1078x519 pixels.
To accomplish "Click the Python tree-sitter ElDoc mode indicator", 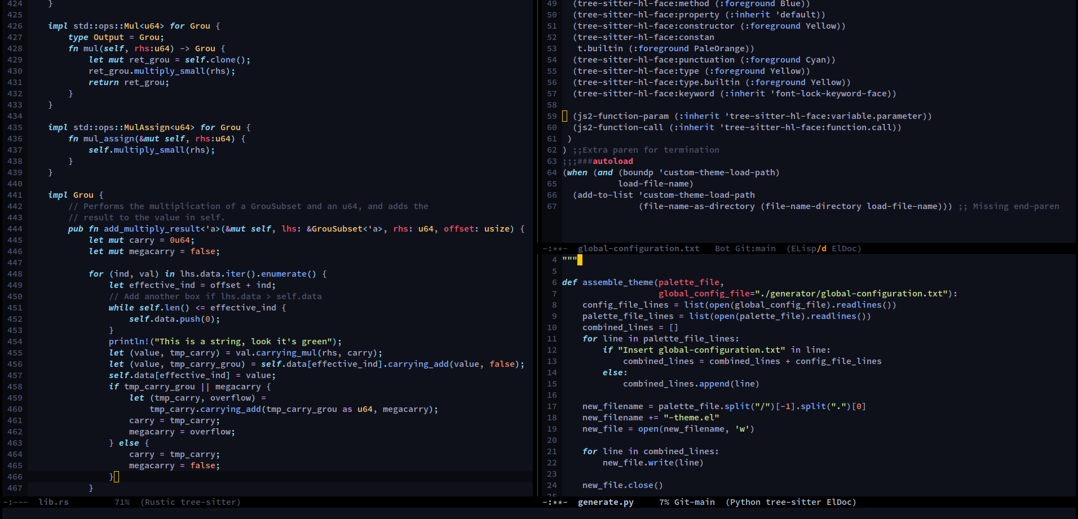I will [791, 502].
